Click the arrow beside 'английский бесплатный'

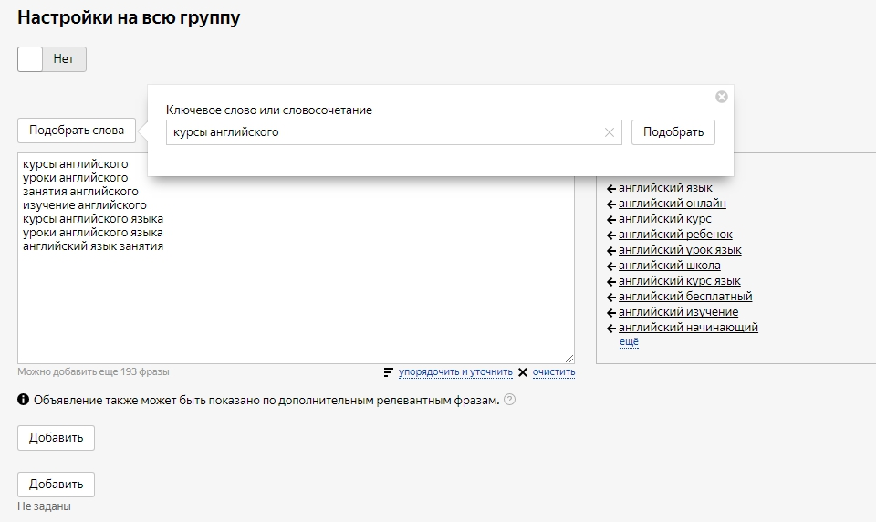coord(611,297)
